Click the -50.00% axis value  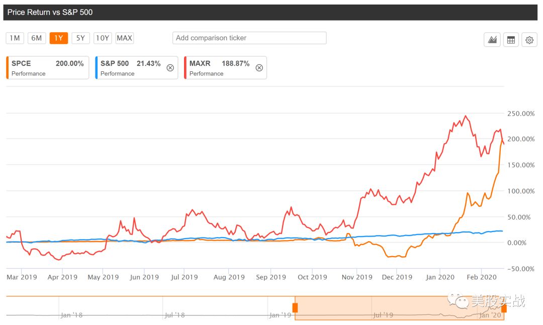(521, 269)
